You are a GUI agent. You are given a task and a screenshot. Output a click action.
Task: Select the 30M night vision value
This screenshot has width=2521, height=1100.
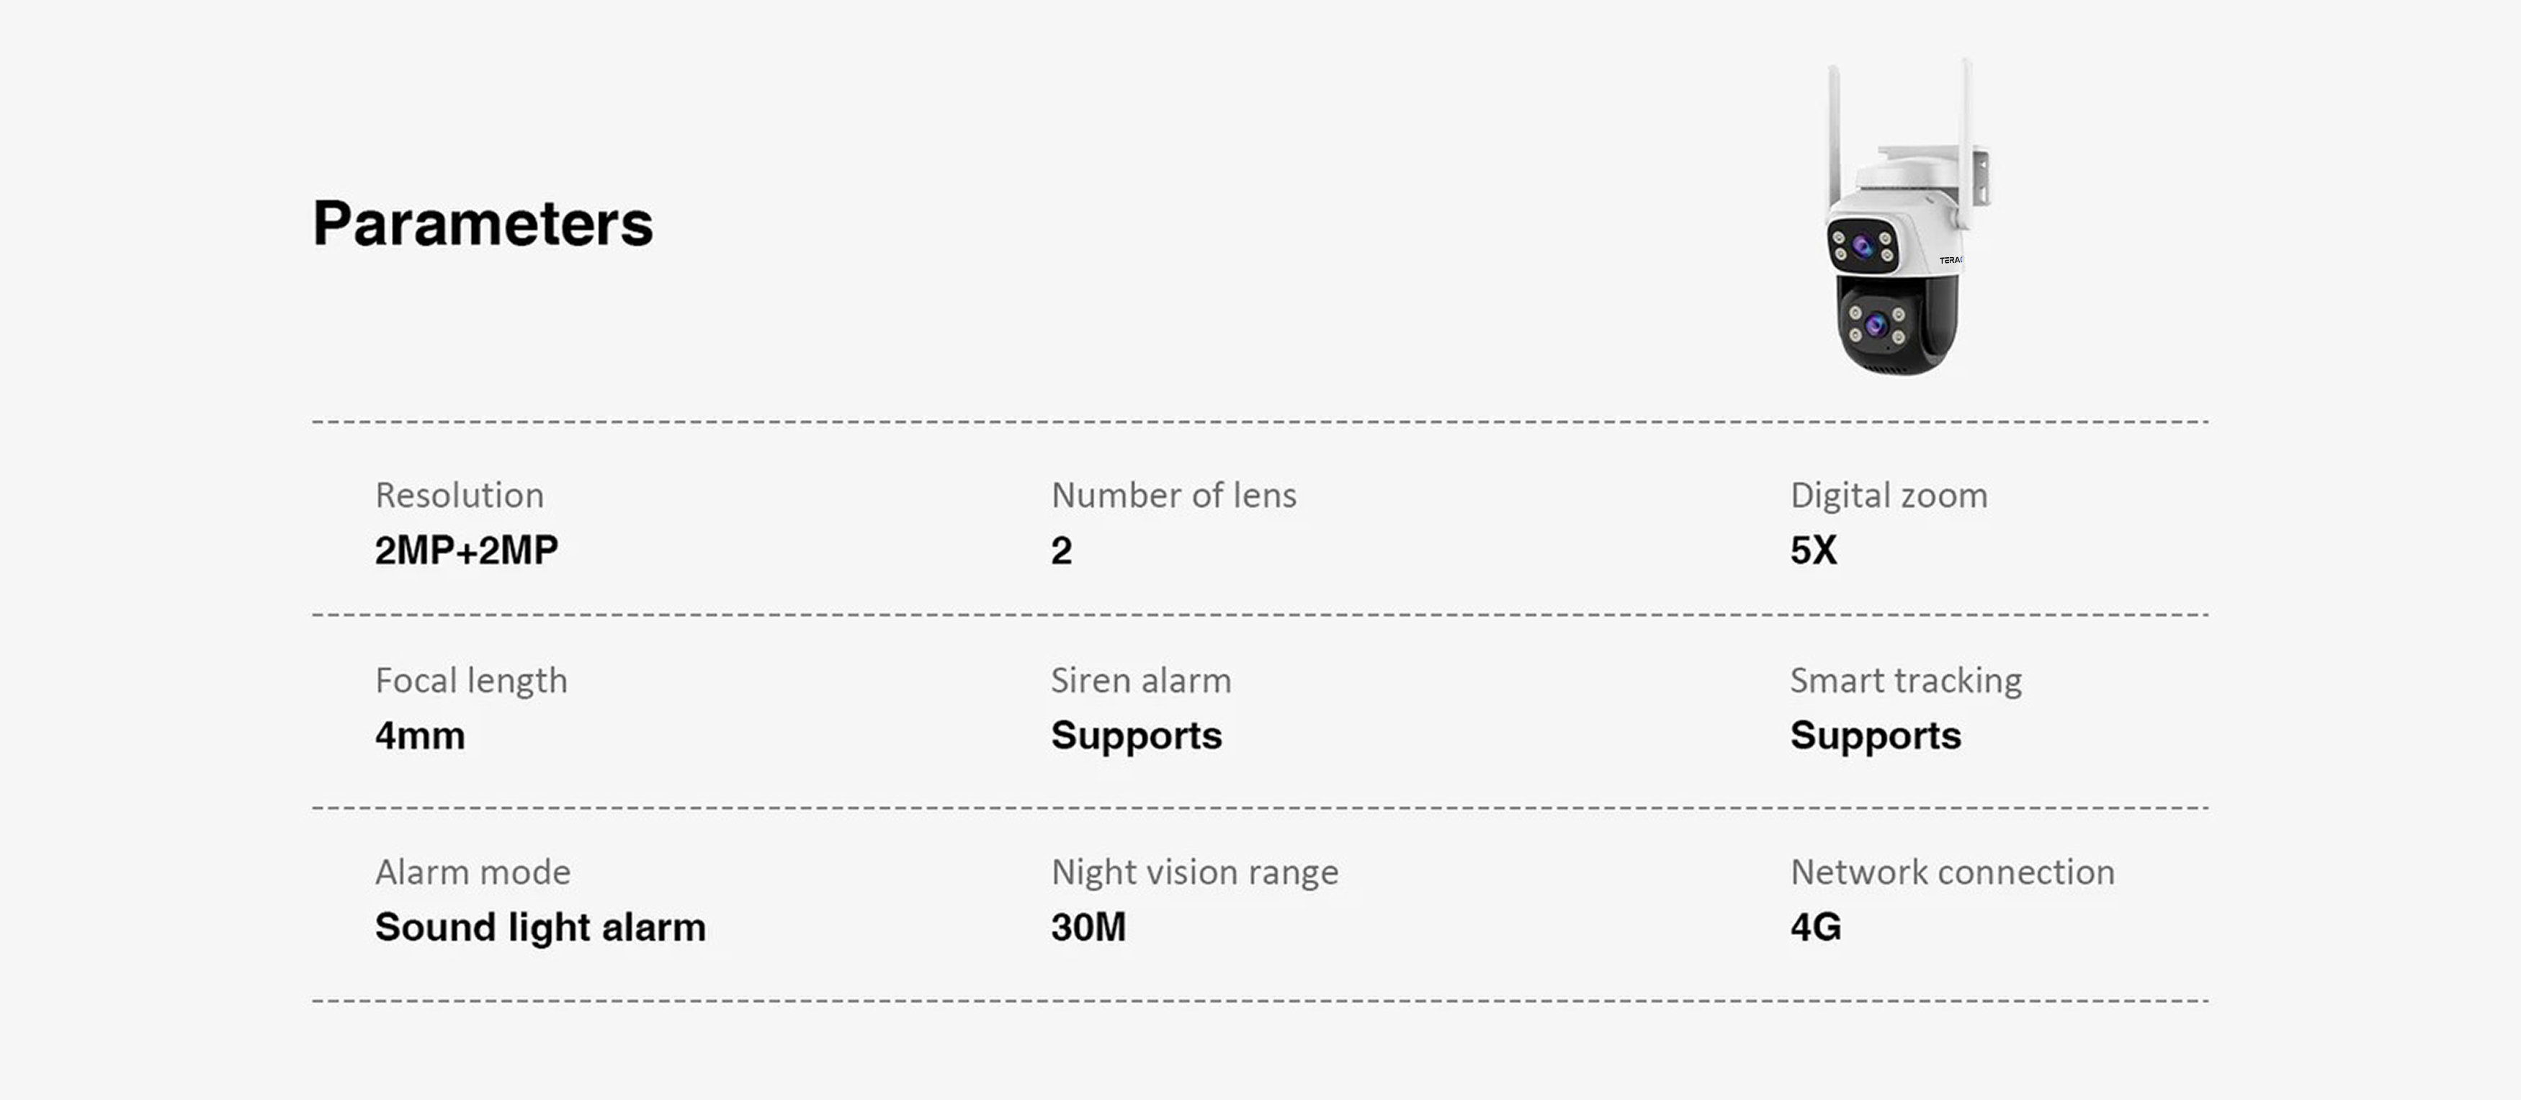click(x=1088, y=927)
